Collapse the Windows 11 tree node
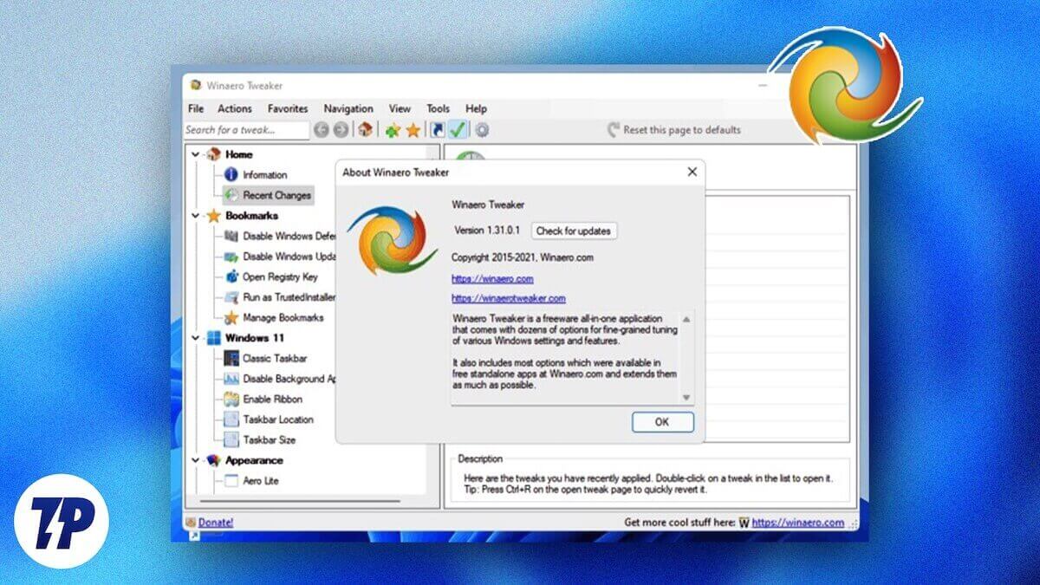This screenshot has height=585, width=1040. coord(196,338)
